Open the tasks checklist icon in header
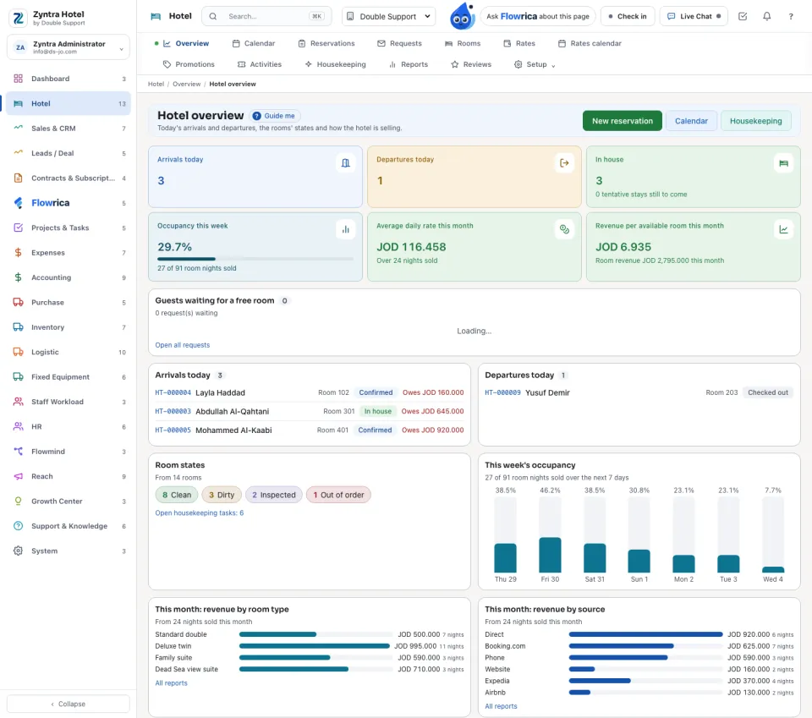 pyautogui.click(x=743, y=16)
